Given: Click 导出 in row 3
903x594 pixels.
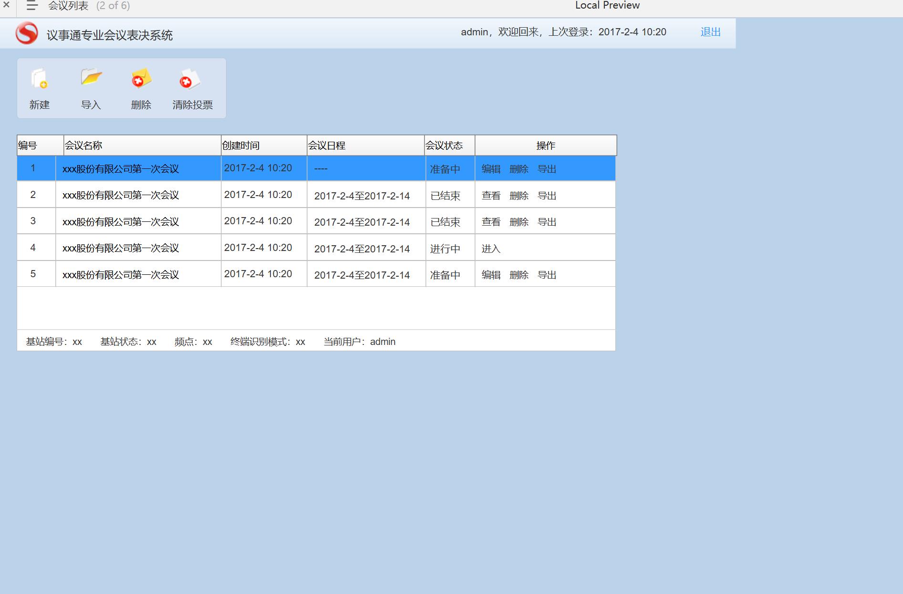Looking at the screenshot, I should point(547,222).
